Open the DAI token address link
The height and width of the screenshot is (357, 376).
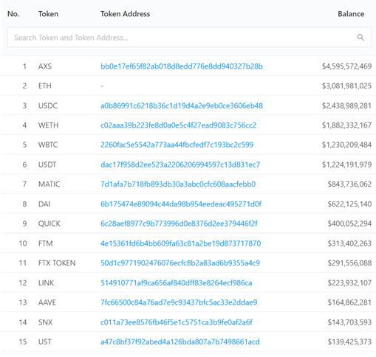[x=181, y=204]
